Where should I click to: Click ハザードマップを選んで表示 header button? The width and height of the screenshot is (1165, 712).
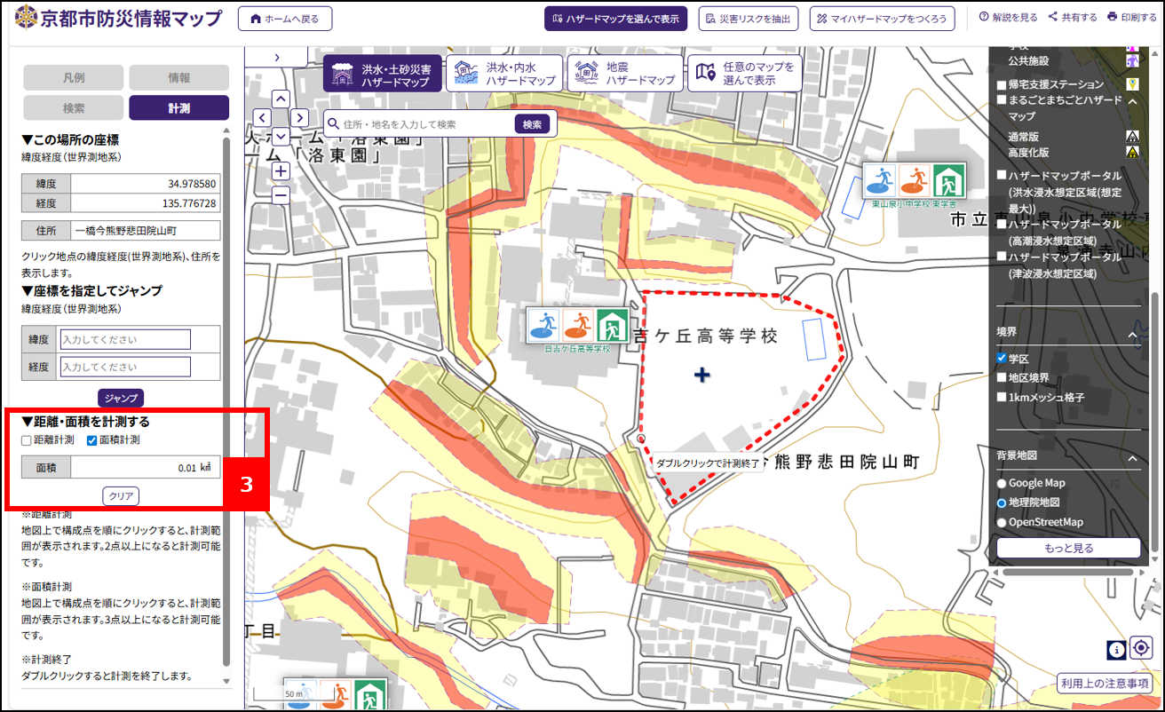pyautogui.click(x=615, y=19)
